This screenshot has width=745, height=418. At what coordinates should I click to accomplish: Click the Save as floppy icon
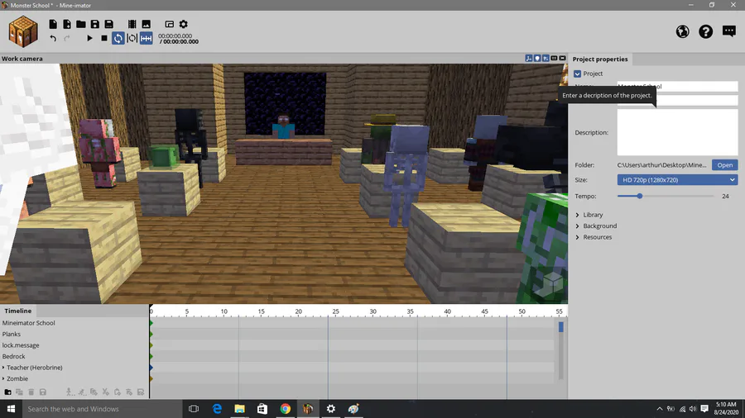(108, 24)
